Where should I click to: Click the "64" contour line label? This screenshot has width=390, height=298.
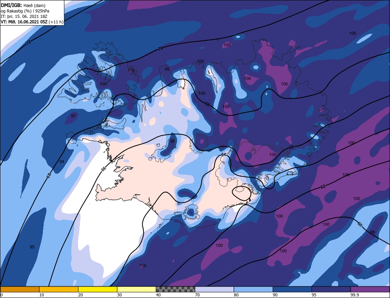click(x=223, y=155)
